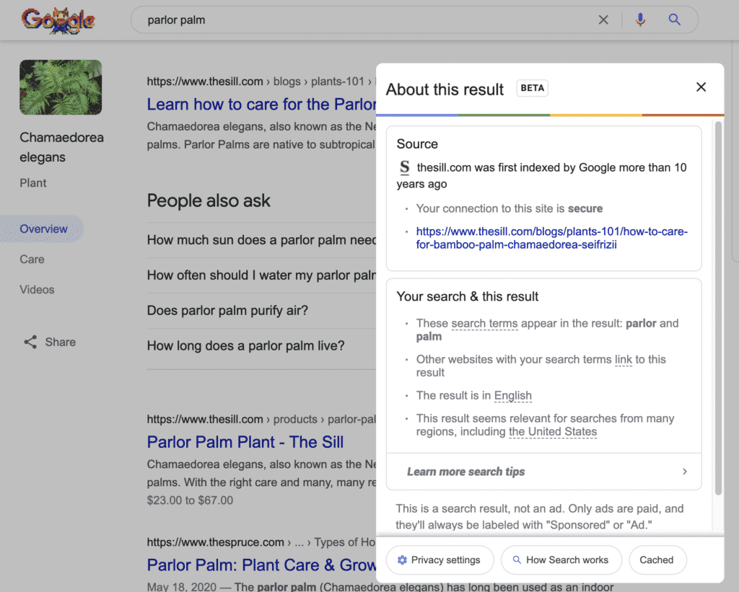Viewport: 739px width, 592px height.
Task: Open How Search works button
Action: click(561, 560)
